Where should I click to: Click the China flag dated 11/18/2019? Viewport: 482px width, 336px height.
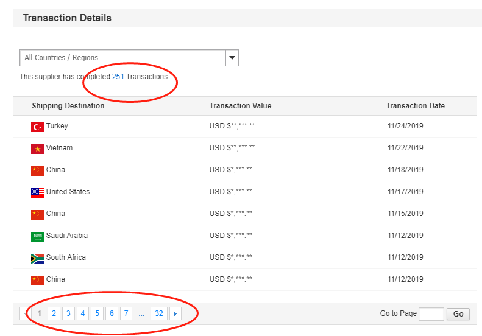click(38, 170)
